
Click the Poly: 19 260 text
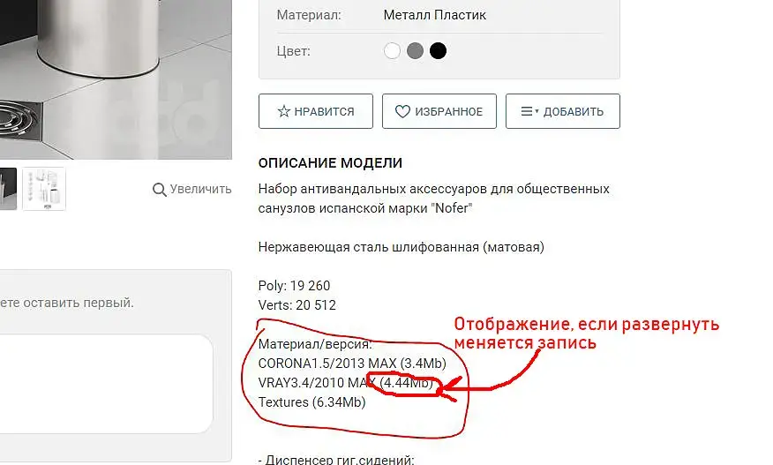(x=295, y=286)
